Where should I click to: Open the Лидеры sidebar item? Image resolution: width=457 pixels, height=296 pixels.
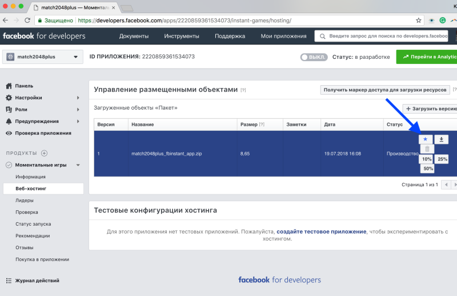(25, 201)
